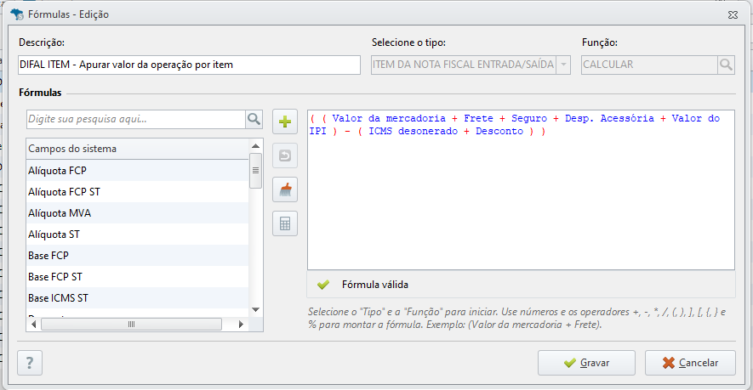Click the green check validity icon
753x390 pixels.
(x=323, y=285)
